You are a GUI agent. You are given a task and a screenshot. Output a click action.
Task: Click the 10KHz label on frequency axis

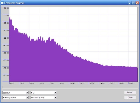coord(72,83)
